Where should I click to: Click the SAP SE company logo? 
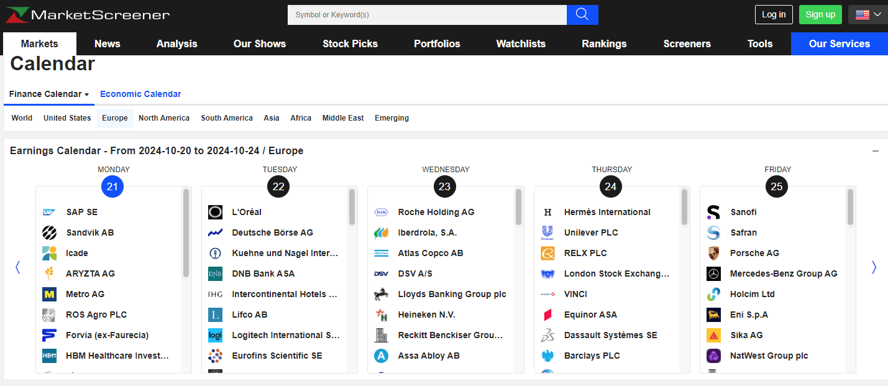49,212
